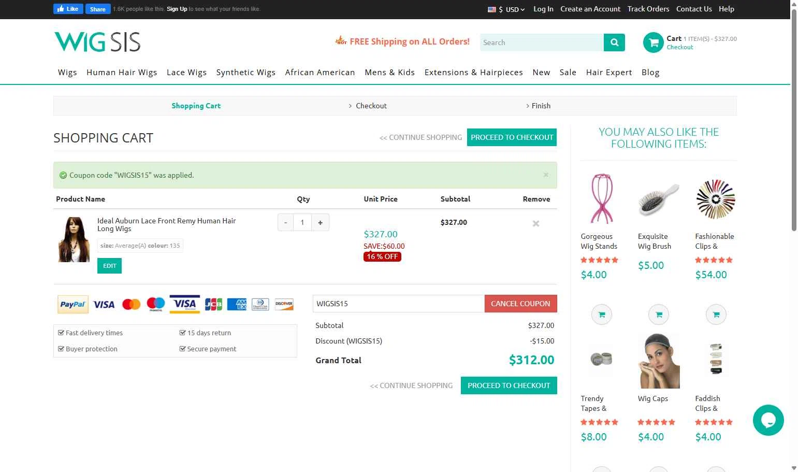Open the Wig Caps product link

point(653,398)
